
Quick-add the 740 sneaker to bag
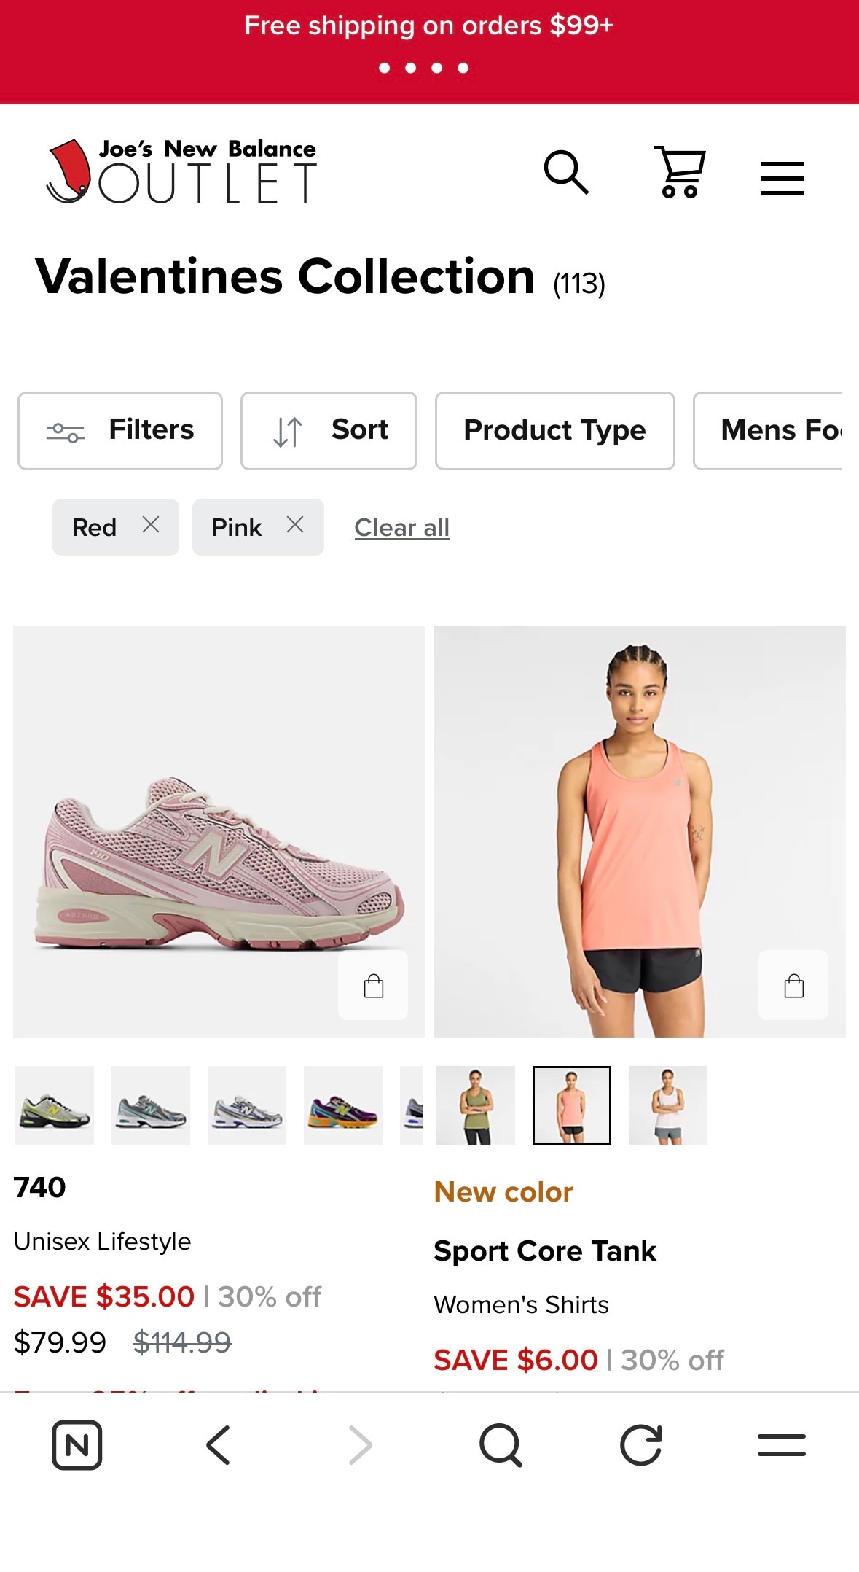[373, 985]
